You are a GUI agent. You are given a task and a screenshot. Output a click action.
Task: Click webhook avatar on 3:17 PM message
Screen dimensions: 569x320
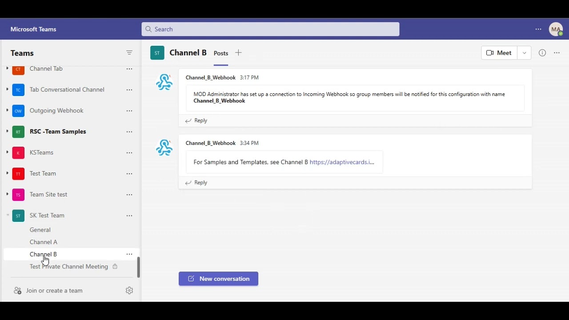[164, 82]
